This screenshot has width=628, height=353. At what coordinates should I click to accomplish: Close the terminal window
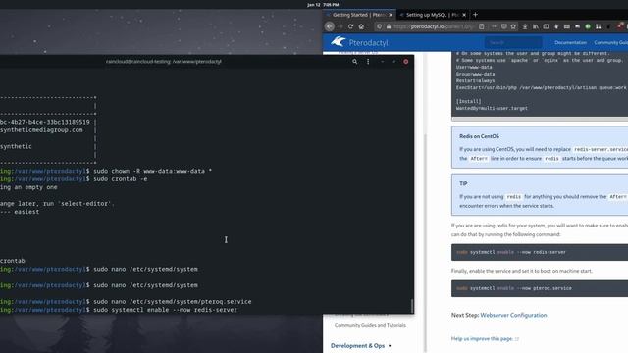tap(405, 62)
